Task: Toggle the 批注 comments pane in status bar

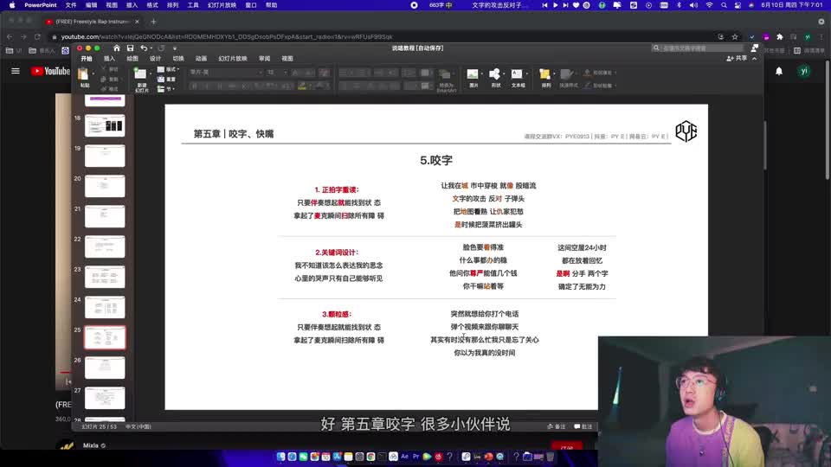Action: pyautogui.click(x=583, y=426)
